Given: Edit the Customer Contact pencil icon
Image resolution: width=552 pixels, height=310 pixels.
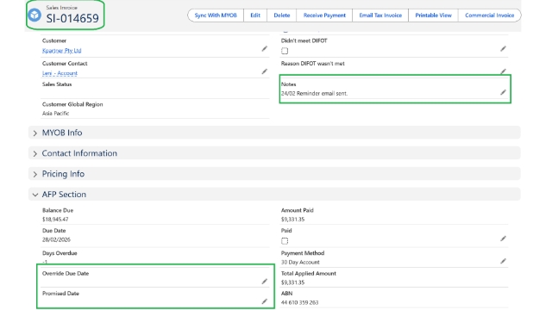Looking at the screenshot, I should (x=265, y=71).
